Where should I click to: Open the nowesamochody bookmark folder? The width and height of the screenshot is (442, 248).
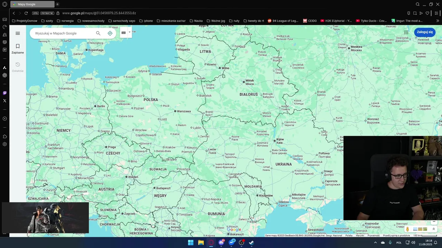tap(91, 21)
